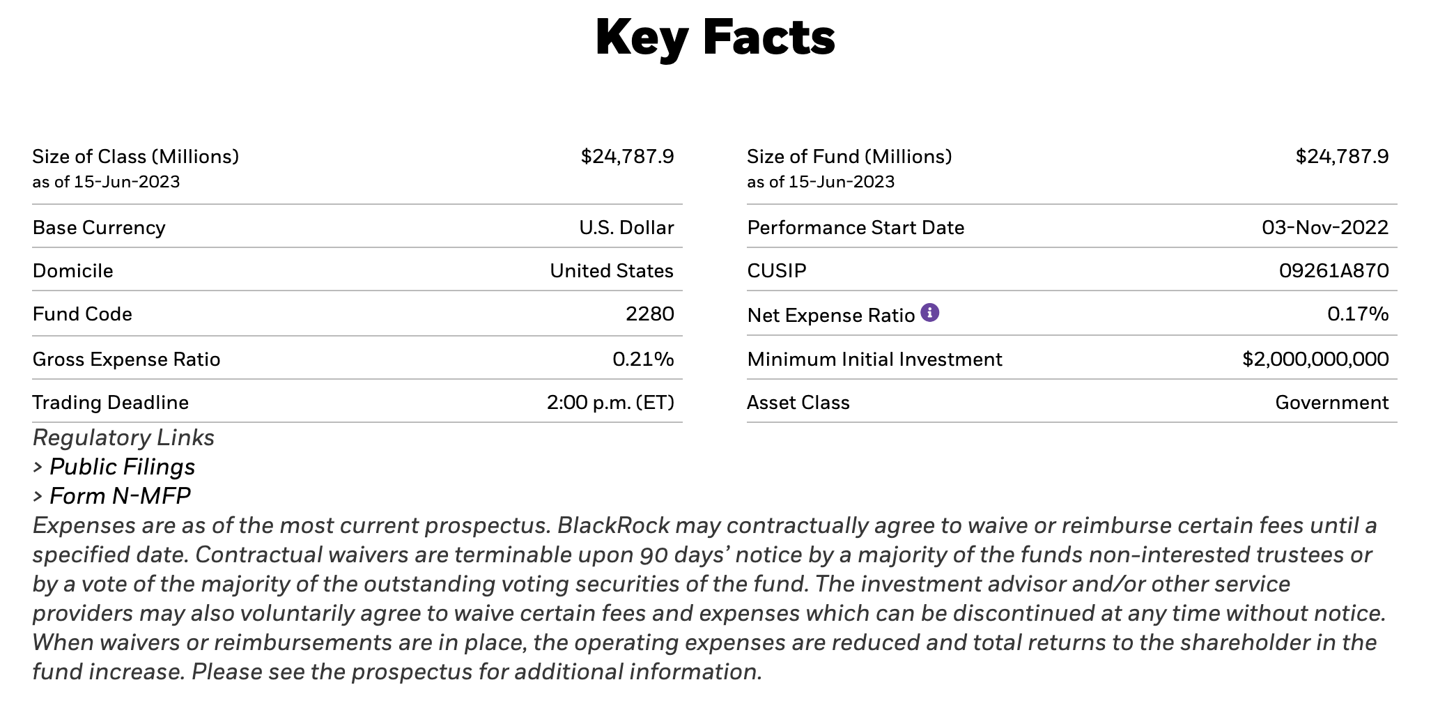Click the Net Expense Ratio info icon
The image size is (1431, 726).
(929, 313)
